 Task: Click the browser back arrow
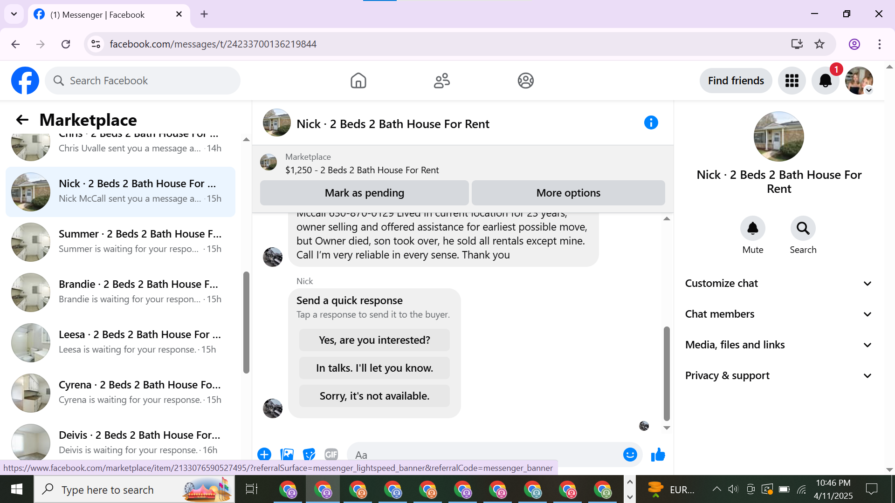click(x=15, y=44)
